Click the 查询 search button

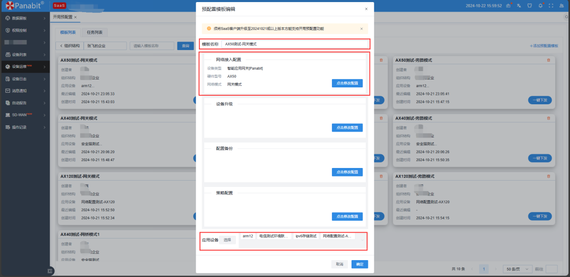tap(185, 46)
